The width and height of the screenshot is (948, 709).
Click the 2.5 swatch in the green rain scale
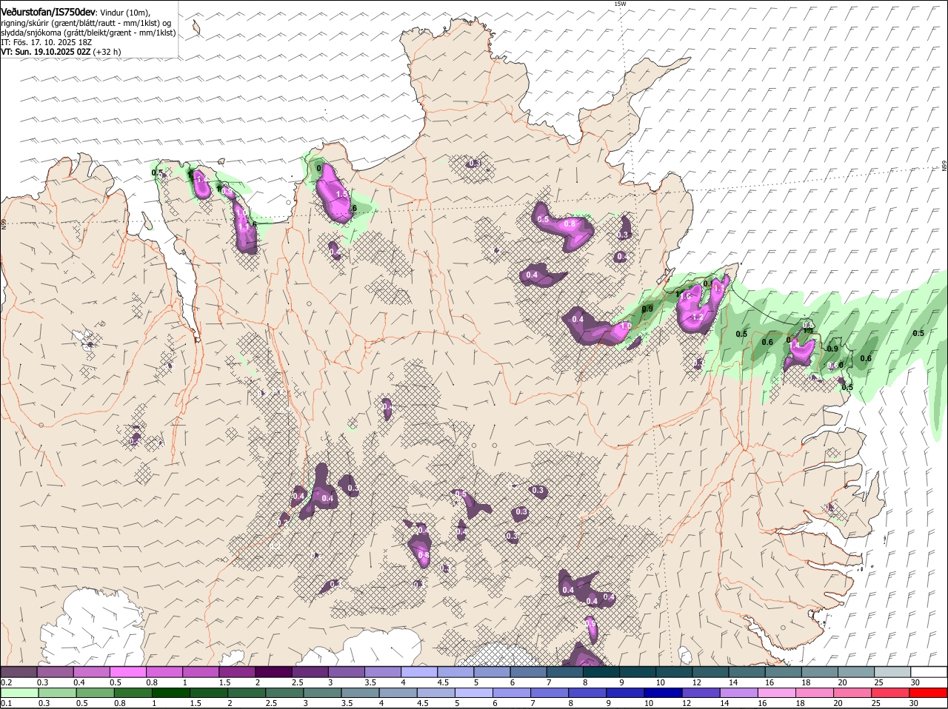pyautogui.click(x=284, y=693)
